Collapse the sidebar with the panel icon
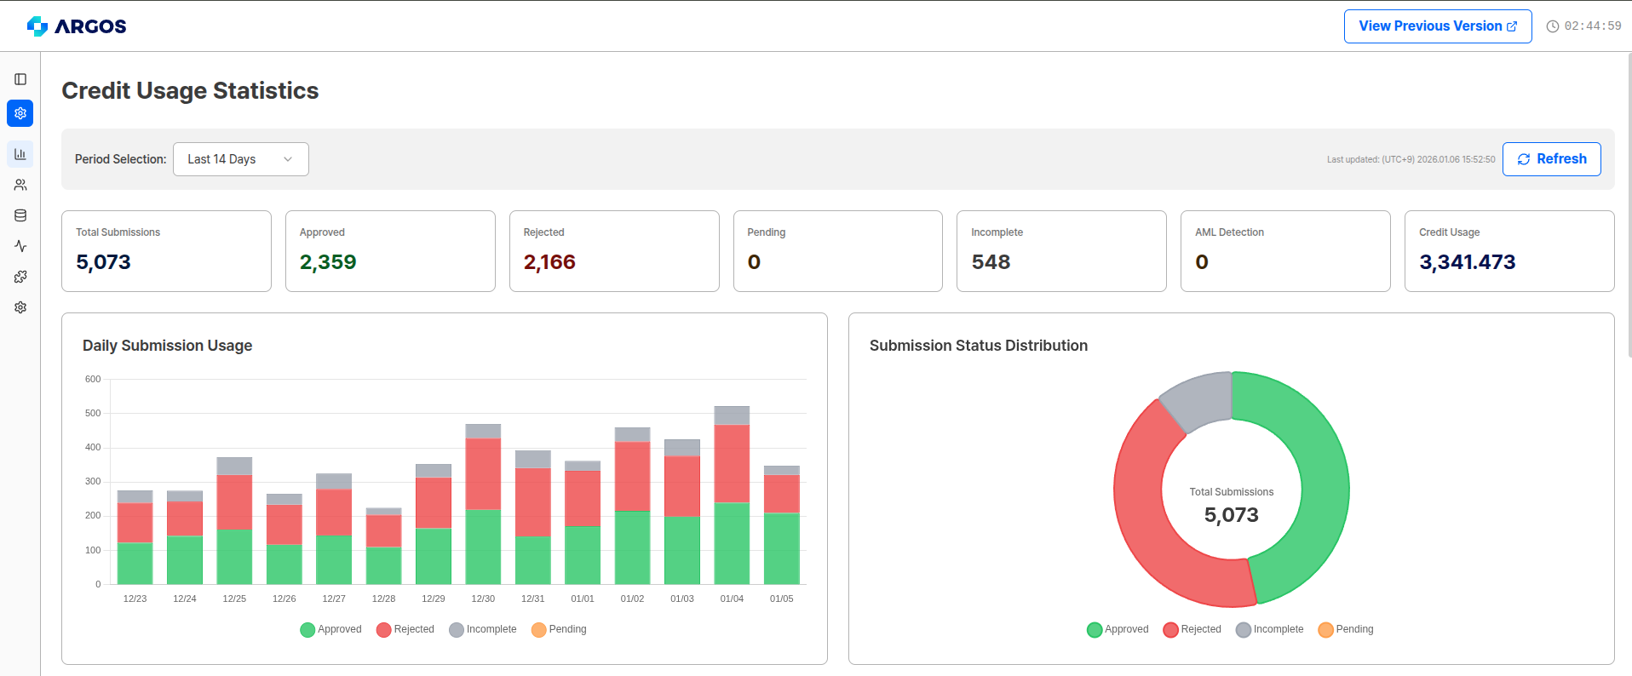This screenshot has height=676, width=1632. click(20, 79)
